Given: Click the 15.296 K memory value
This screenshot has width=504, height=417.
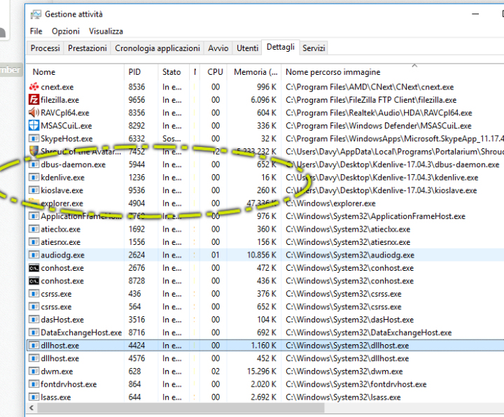Looking at the screenshot, I should pyautogui.click(x=261, y=372).
